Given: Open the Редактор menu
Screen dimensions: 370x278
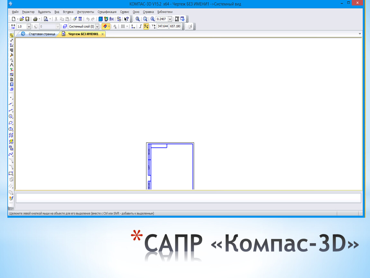Looking at the screenshot, I should click(28, 12).
